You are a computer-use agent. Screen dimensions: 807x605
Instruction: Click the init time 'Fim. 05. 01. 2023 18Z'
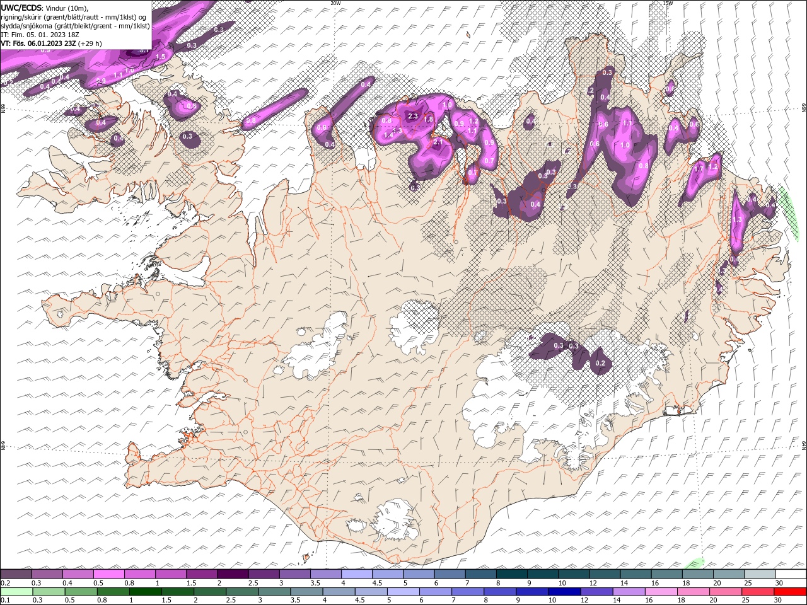[44, 35]
